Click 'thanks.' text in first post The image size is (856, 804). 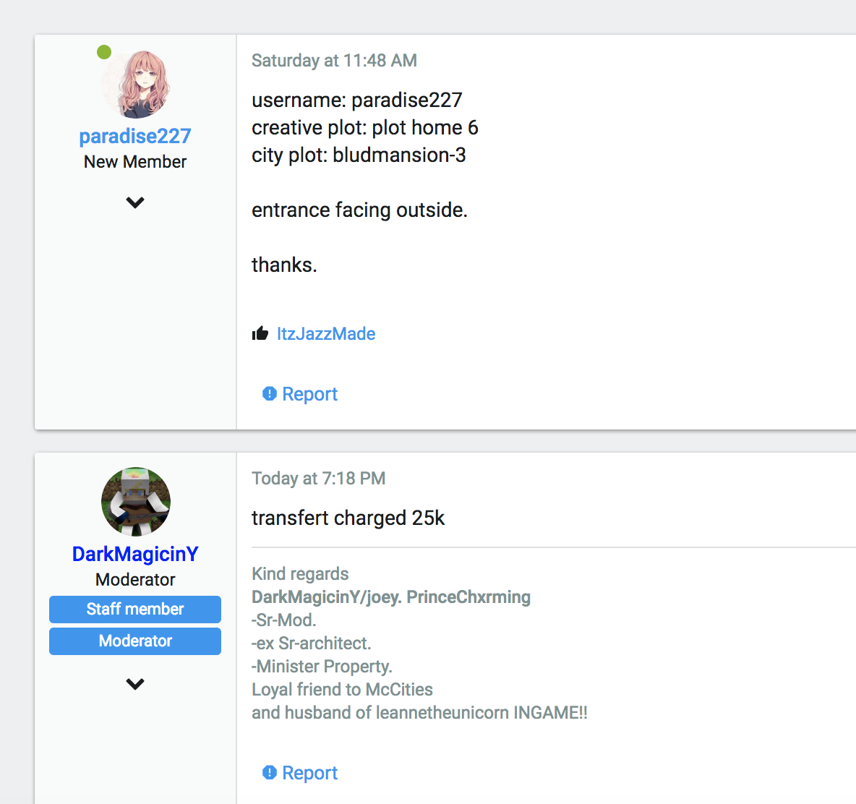pos(284,265)
